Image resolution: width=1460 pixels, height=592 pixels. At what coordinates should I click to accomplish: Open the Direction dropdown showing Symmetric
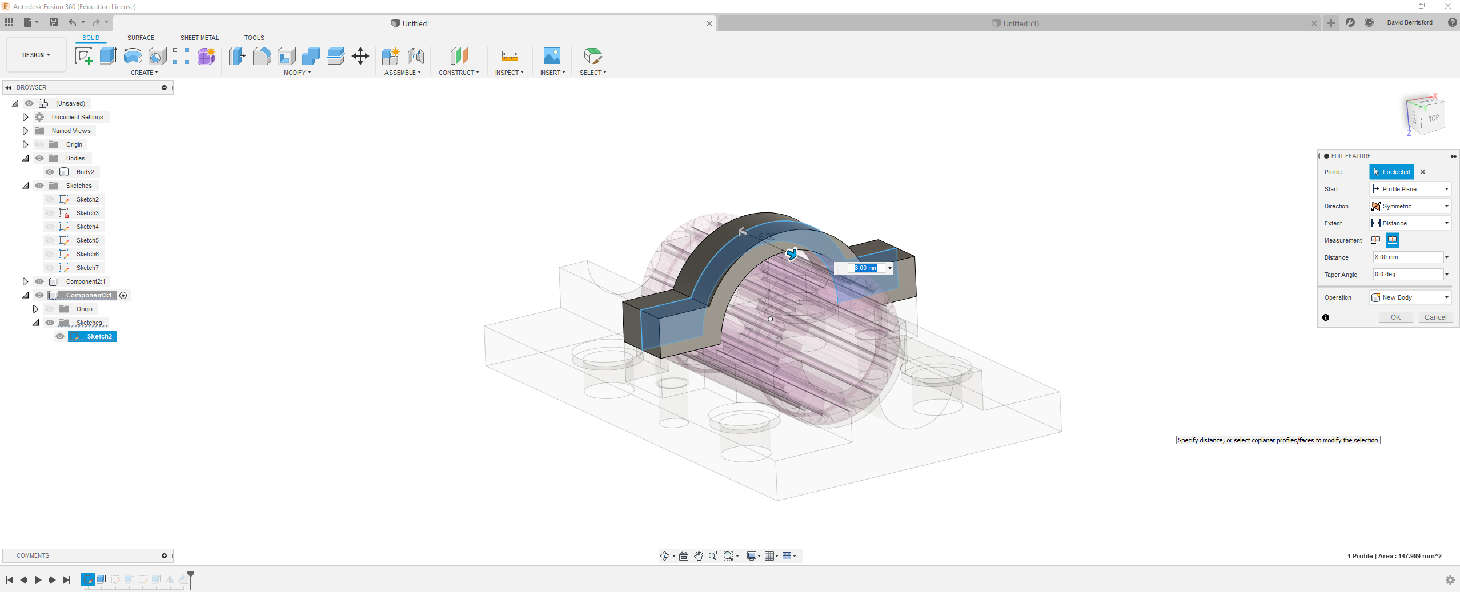[1410, 206]
